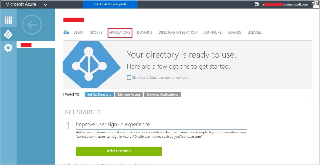Image resolution: width=320 pixels, height=165 pixels.
Task: Open the language globe icon
Action: (257, 4)
